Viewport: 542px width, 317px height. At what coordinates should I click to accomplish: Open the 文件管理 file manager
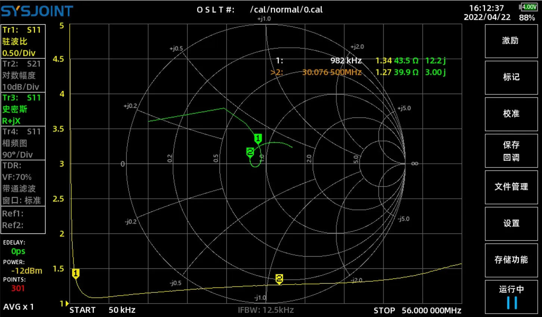(511, 187)
